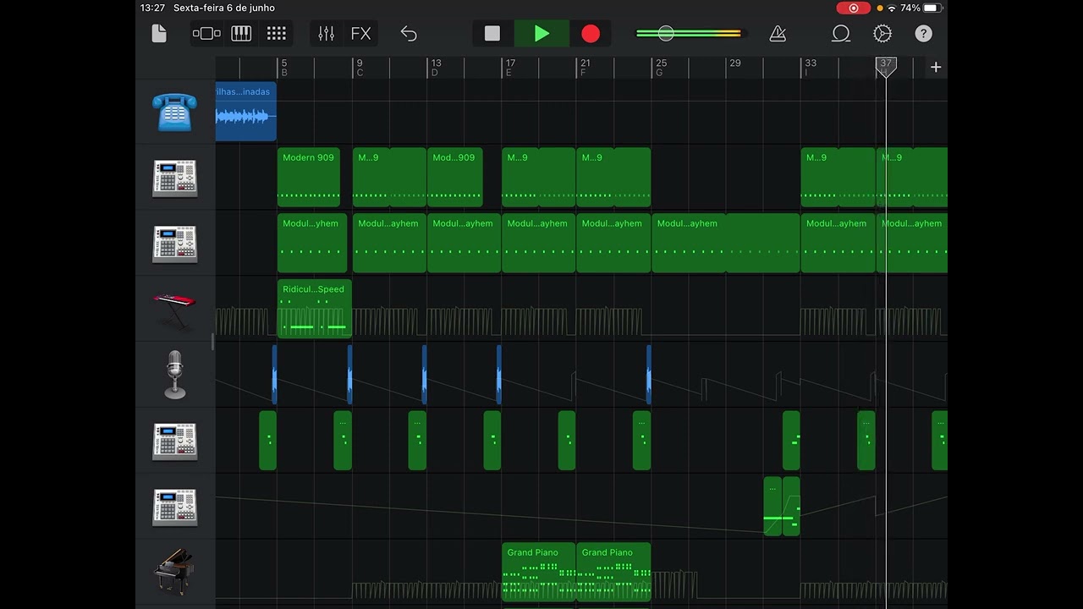The width and height of the screenshot is (1083, 609).
Task: Tap the battery indicator showing 74%
Action: [x=921, y=8]
